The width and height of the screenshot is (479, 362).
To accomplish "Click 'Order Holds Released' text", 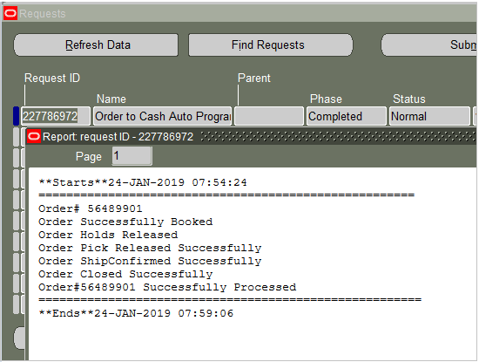I will coord(108,235).
